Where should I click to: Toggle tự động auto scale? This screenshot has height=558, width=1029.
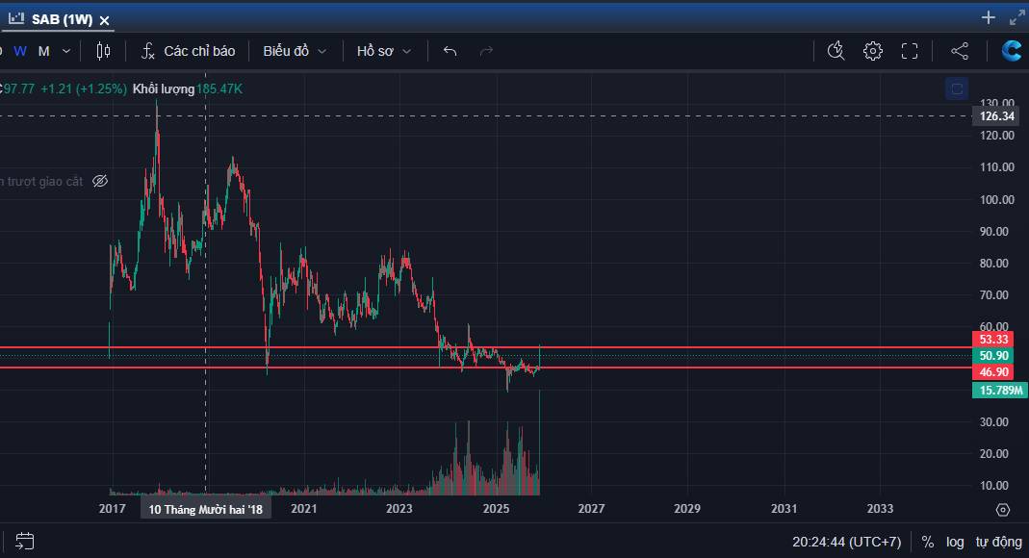pyautogui.click(x=998, y=542)
